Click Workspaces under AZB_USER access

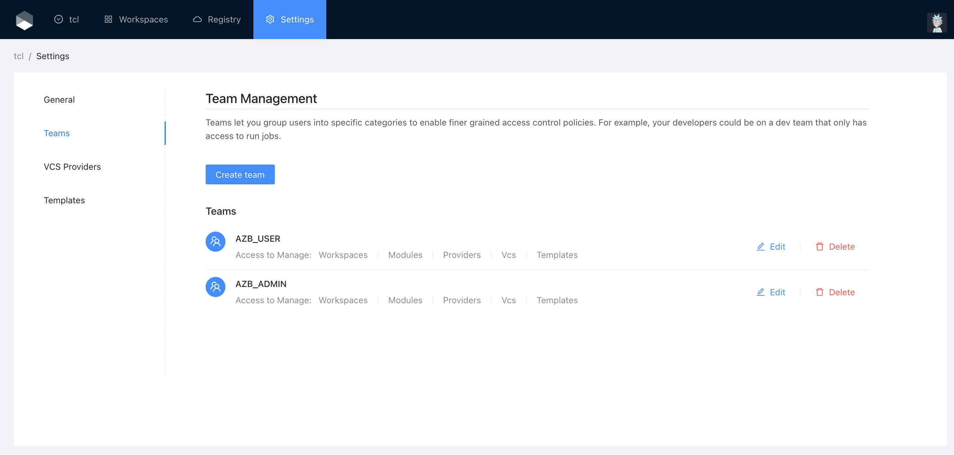click(x=343, y=255)
